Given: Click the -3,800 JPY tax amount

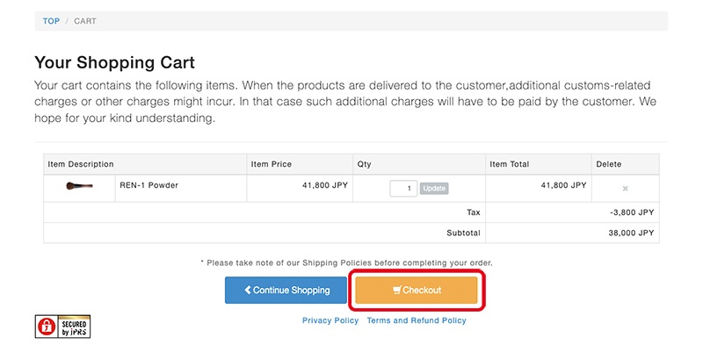Looking at the screenshot, I should pos(627,212).
